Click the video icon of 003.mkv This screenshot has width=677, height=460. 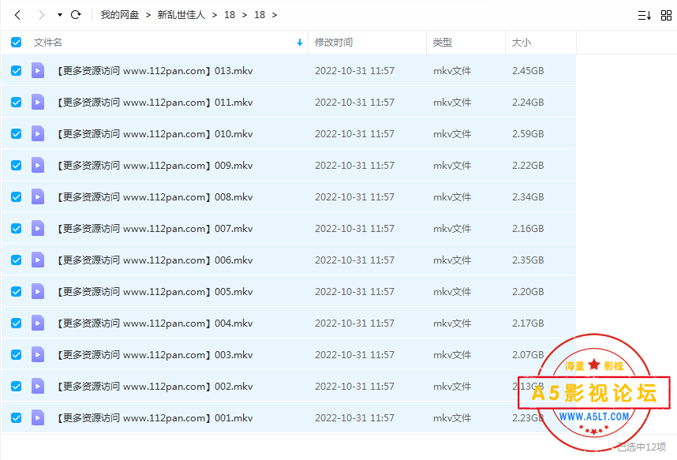pos(38,354)
